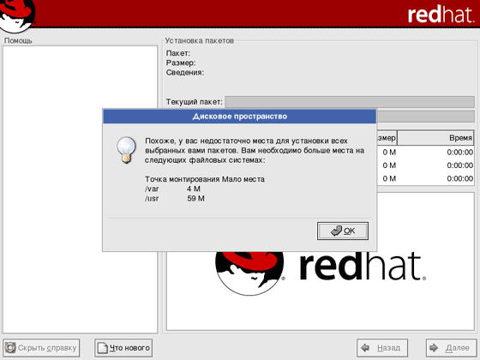This screenshot has height=360, width=480.
Task: Click the 'Размер:' label
Action: point(181,63)
